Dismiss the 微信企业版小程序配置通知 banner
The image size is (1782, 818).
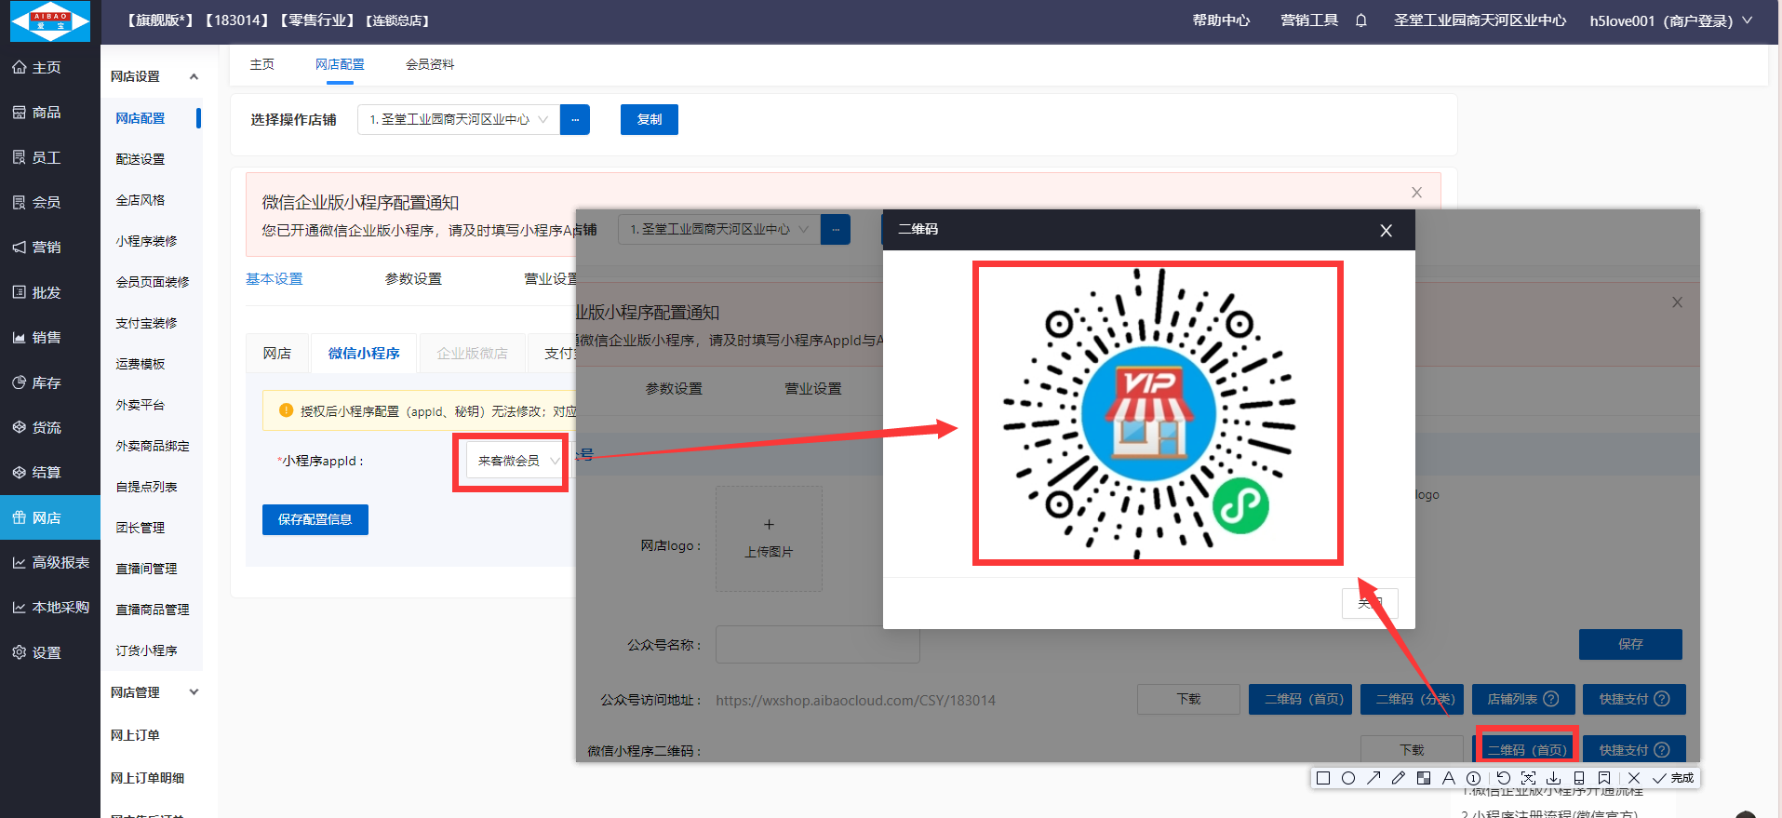point(1416,193)
